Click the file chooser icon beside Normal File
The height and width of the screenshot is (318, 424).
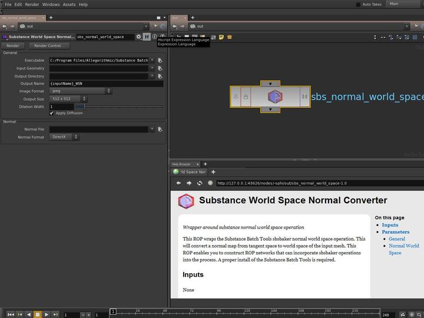coord(160,129)
